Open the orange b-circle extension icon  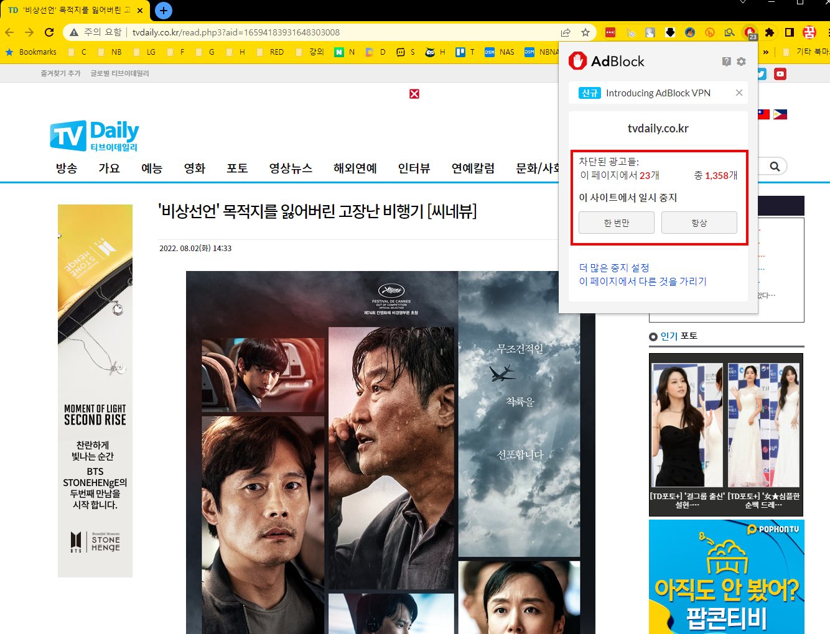click(710, 32)
